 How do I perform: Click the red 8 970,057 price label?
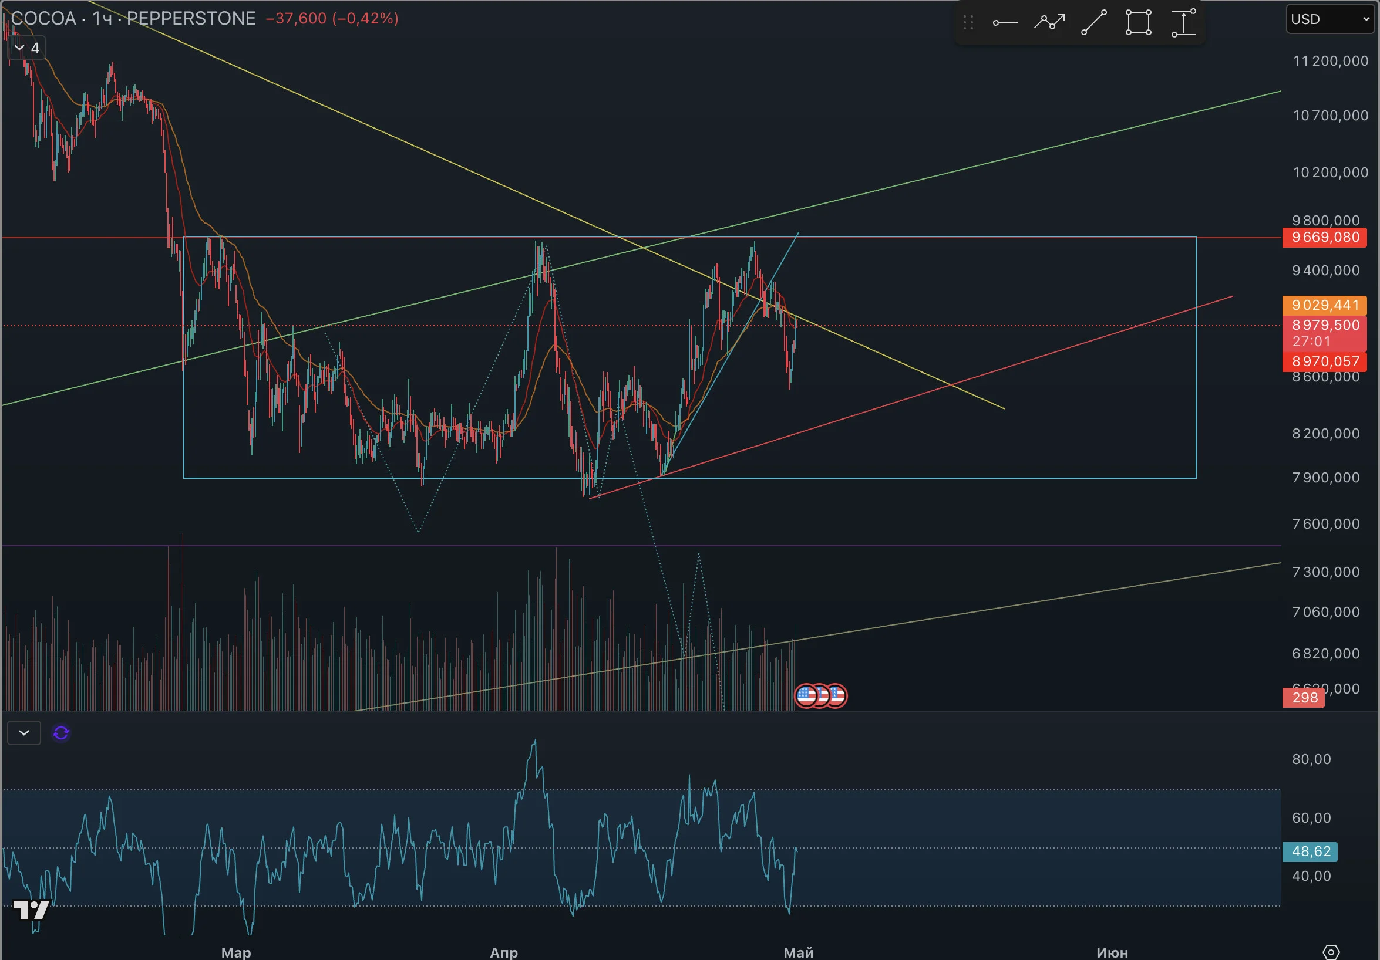(x=1325, y=361)
